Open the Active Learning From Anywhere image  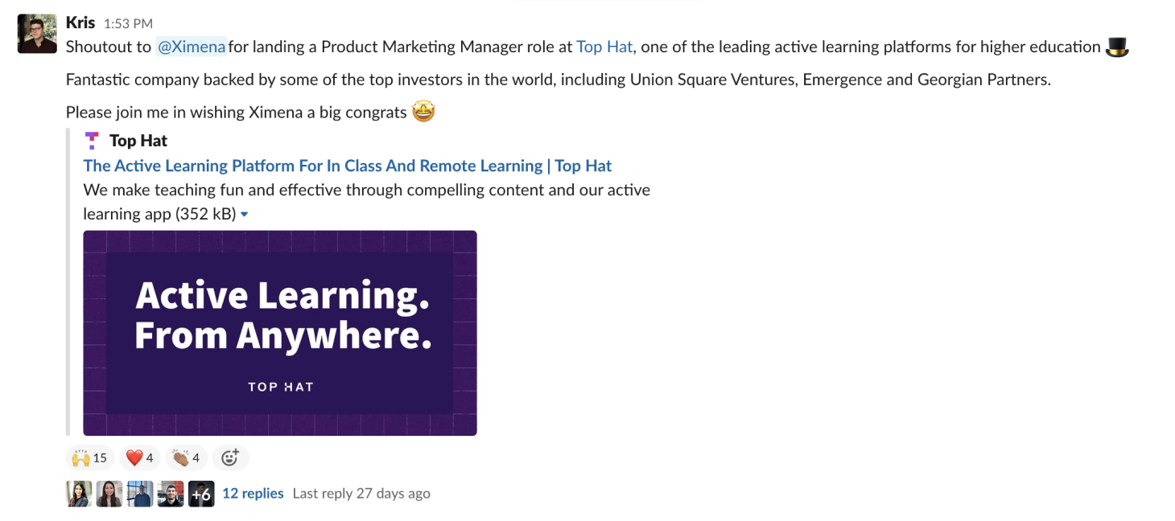point(280,333)
